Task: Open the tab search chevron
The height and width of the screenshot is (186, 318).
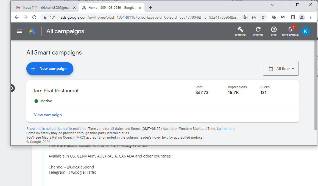Action: click(272, 5)
